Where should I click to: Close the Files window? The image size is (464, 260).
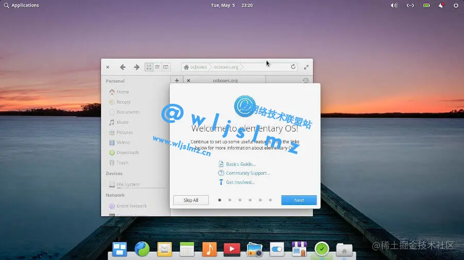tap(108, 67)
